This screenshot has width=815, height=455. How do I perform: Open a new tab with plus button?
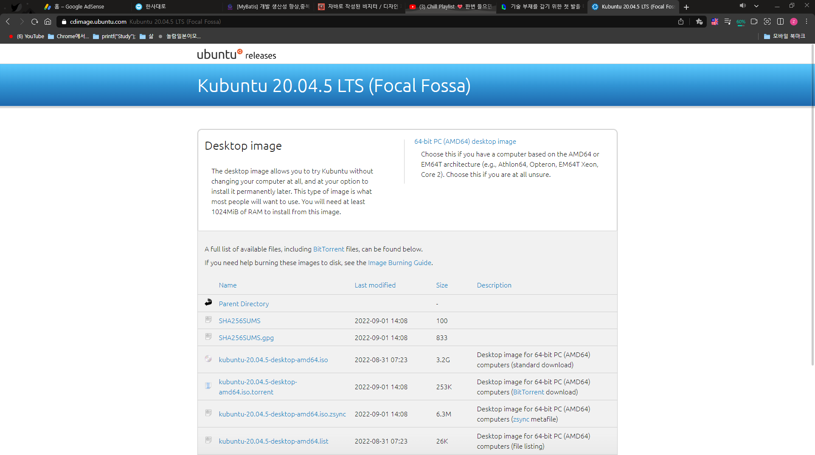[686, 7]
